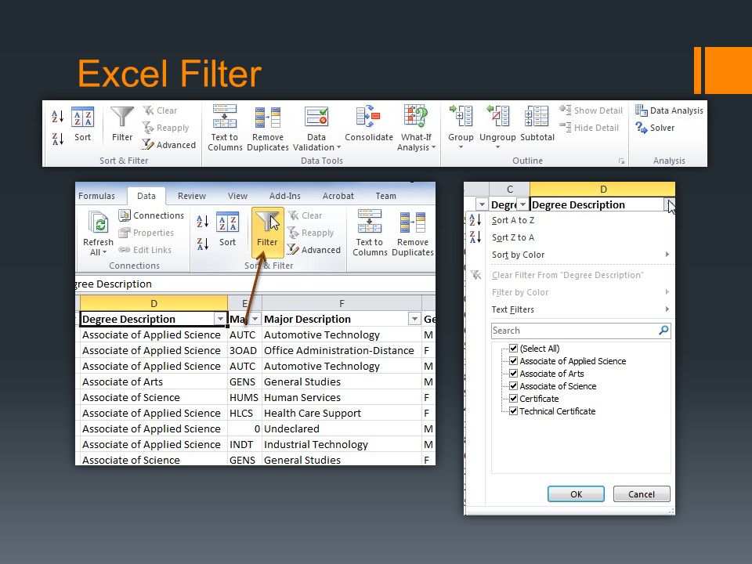Screen dimensions: 752x564
Task: Click Sort button beside highlighted Filter button
Action: coord(227,230)
